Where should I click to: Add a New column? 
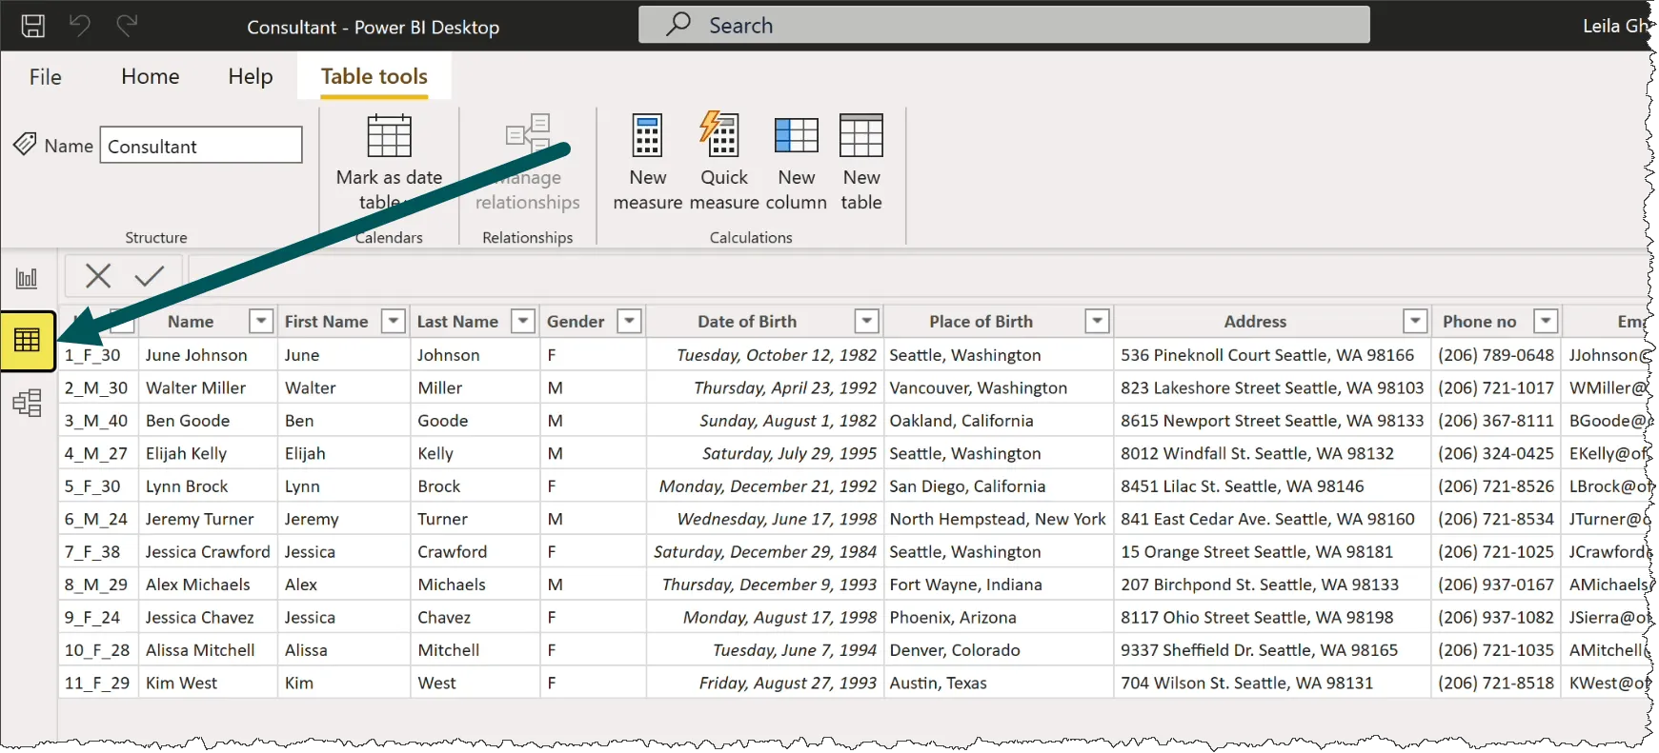pyautogui.click(x=796, y=162)
